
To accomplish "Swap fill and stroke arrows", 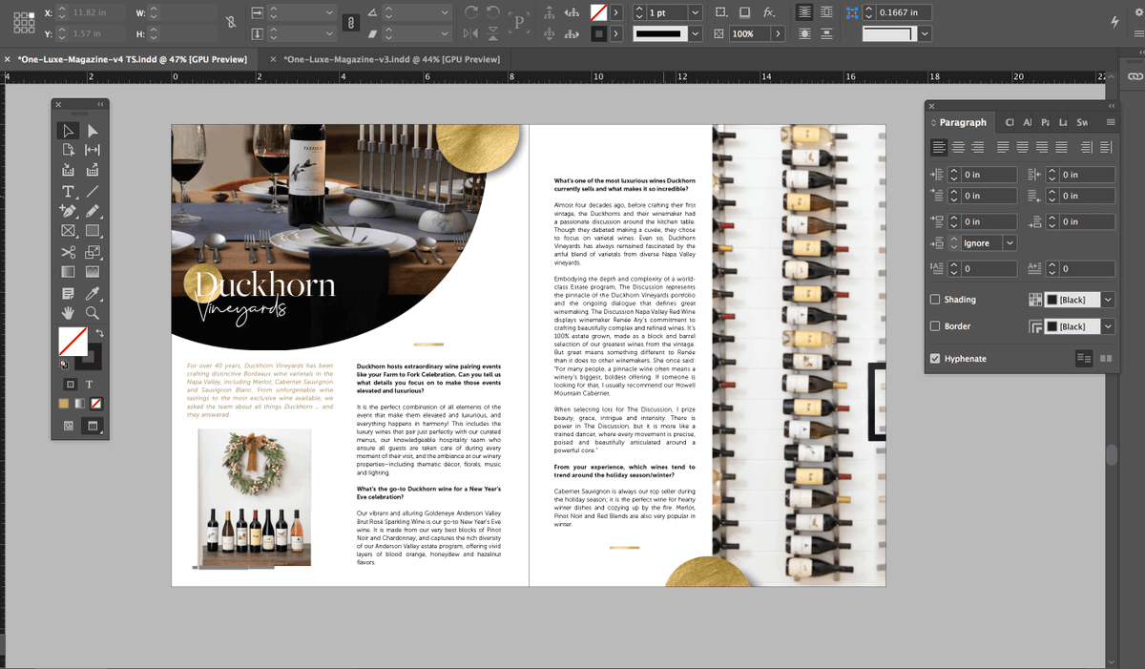I will (x=98, y=333).
